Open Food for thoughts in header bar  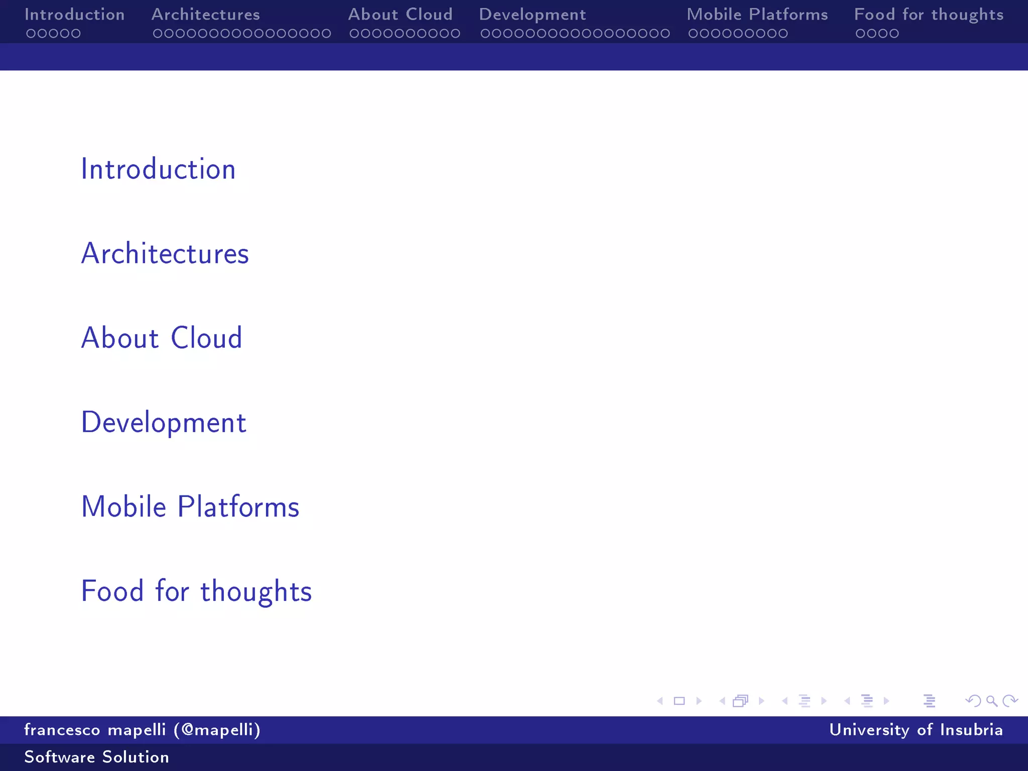click(x=929, y=15)
